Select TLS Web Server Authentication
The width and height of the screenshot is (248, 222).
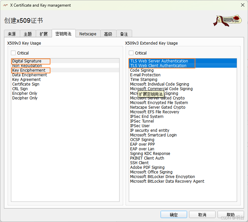183,61
